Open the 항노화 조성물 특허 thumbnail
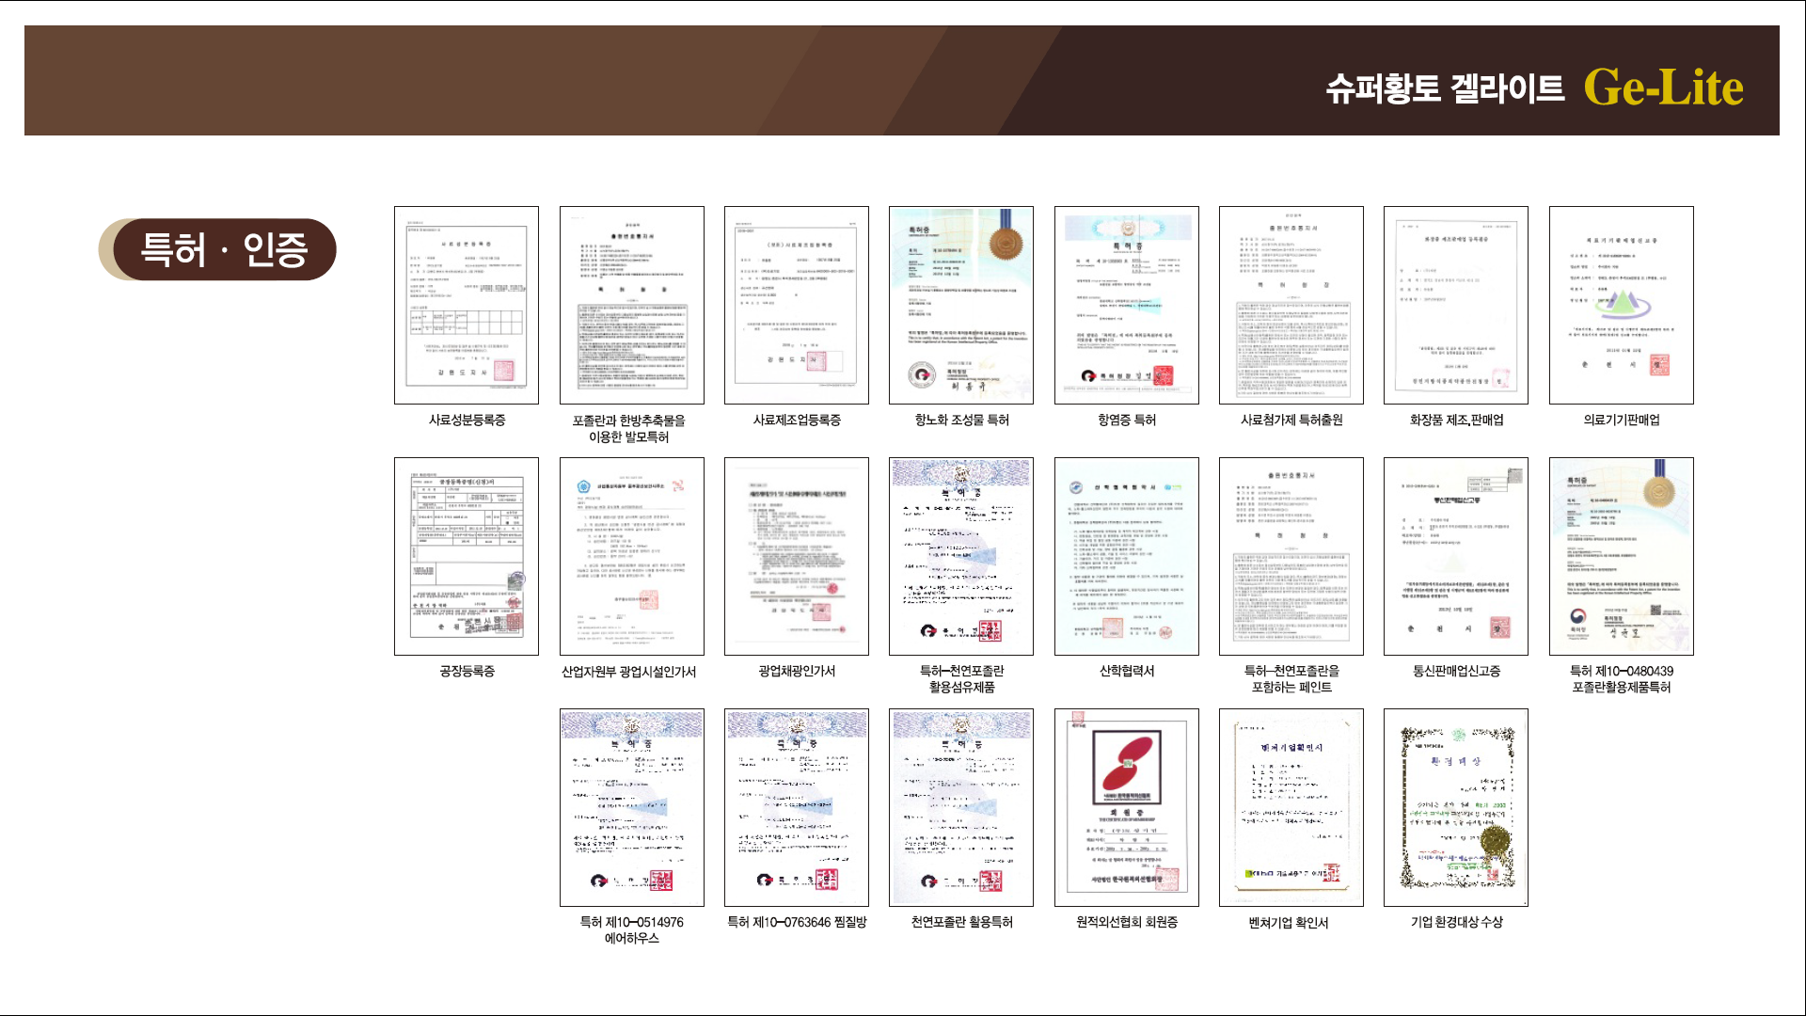Screen dimensions: 1806x1016 click(x=961, y=306)
